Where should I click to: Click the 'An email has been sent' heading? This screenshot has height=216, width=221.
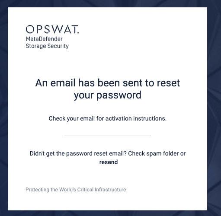[108, 83]
